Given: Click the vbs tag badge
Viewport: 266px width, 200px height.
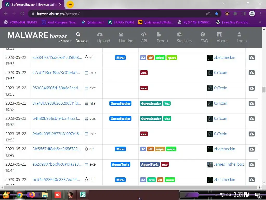Looking at the screenshot, I should (x=167, y=118).
